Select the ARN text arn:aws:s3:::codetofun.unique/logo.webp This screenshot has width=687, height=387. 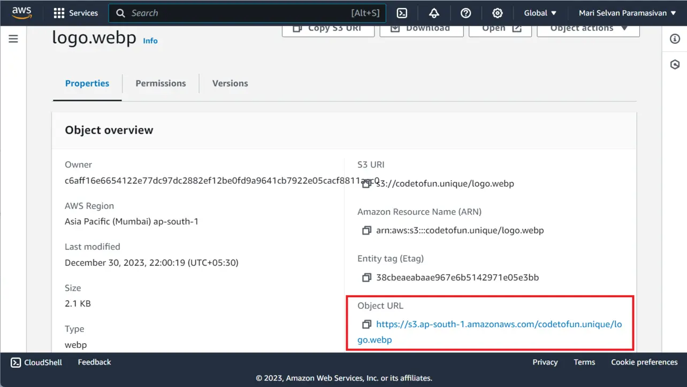pos(460,230)
